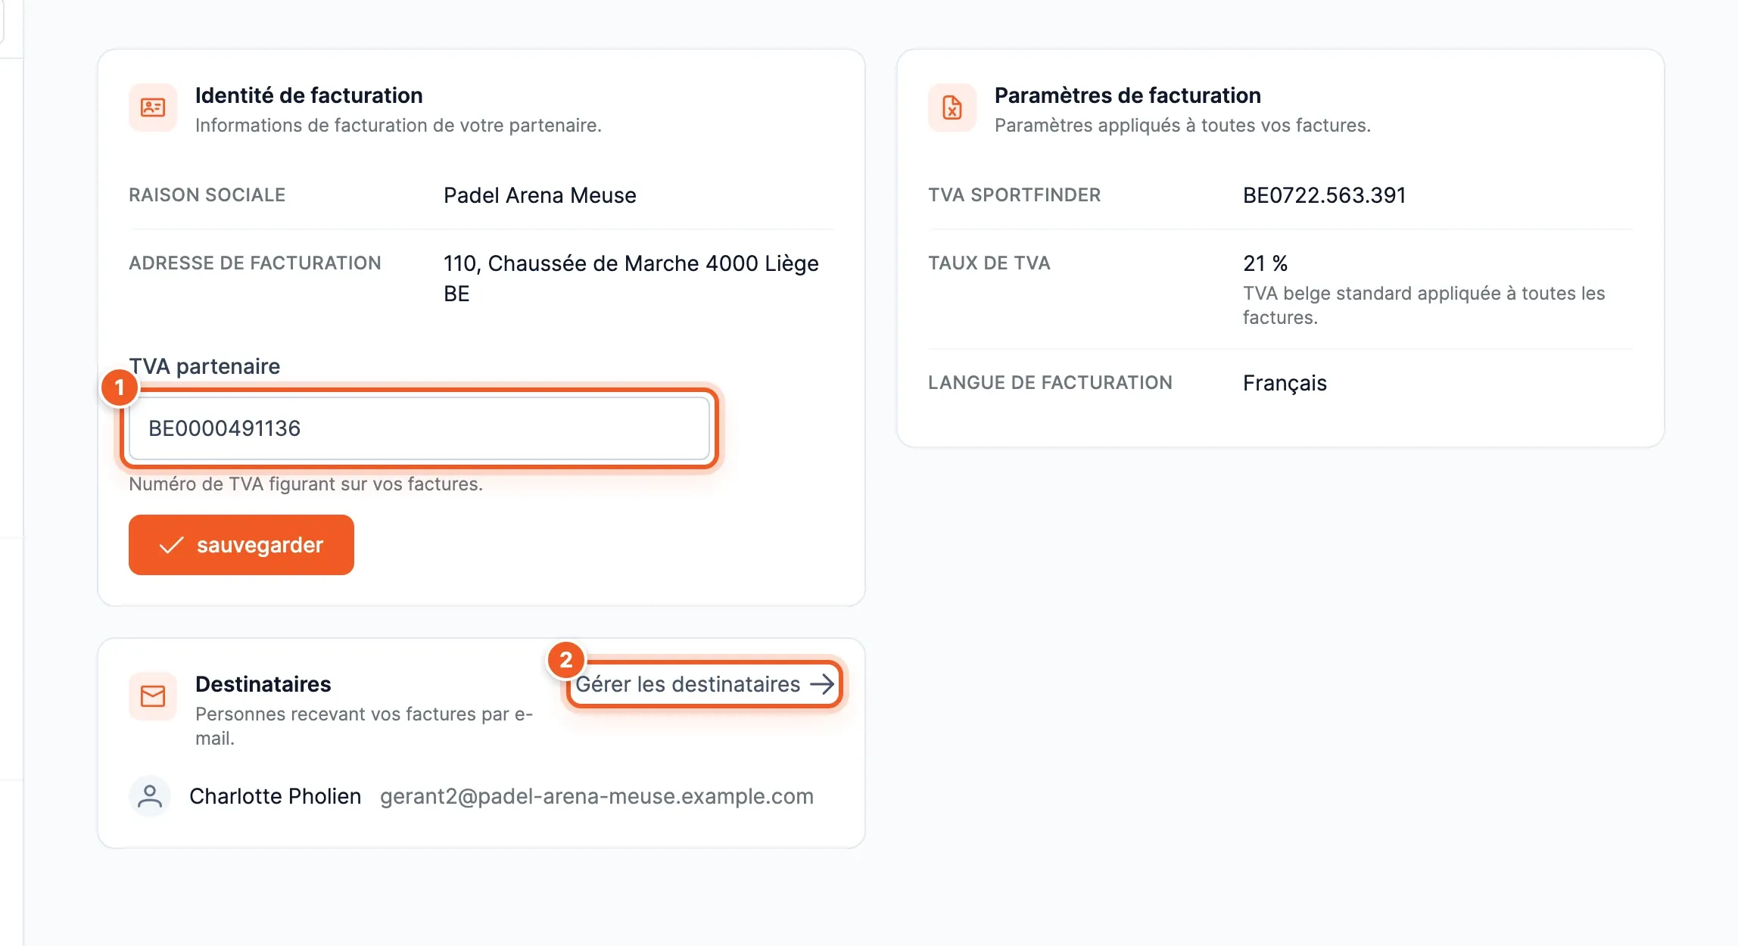The height and width of the screenshot is (946, 1738).
Task: Click the RAISON SOCIALE label
Action: point(207,195)
